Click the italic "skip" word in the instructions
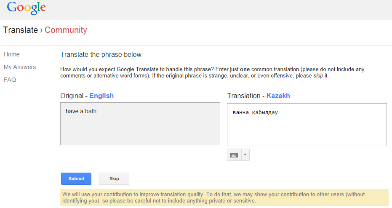 point(318,75)
